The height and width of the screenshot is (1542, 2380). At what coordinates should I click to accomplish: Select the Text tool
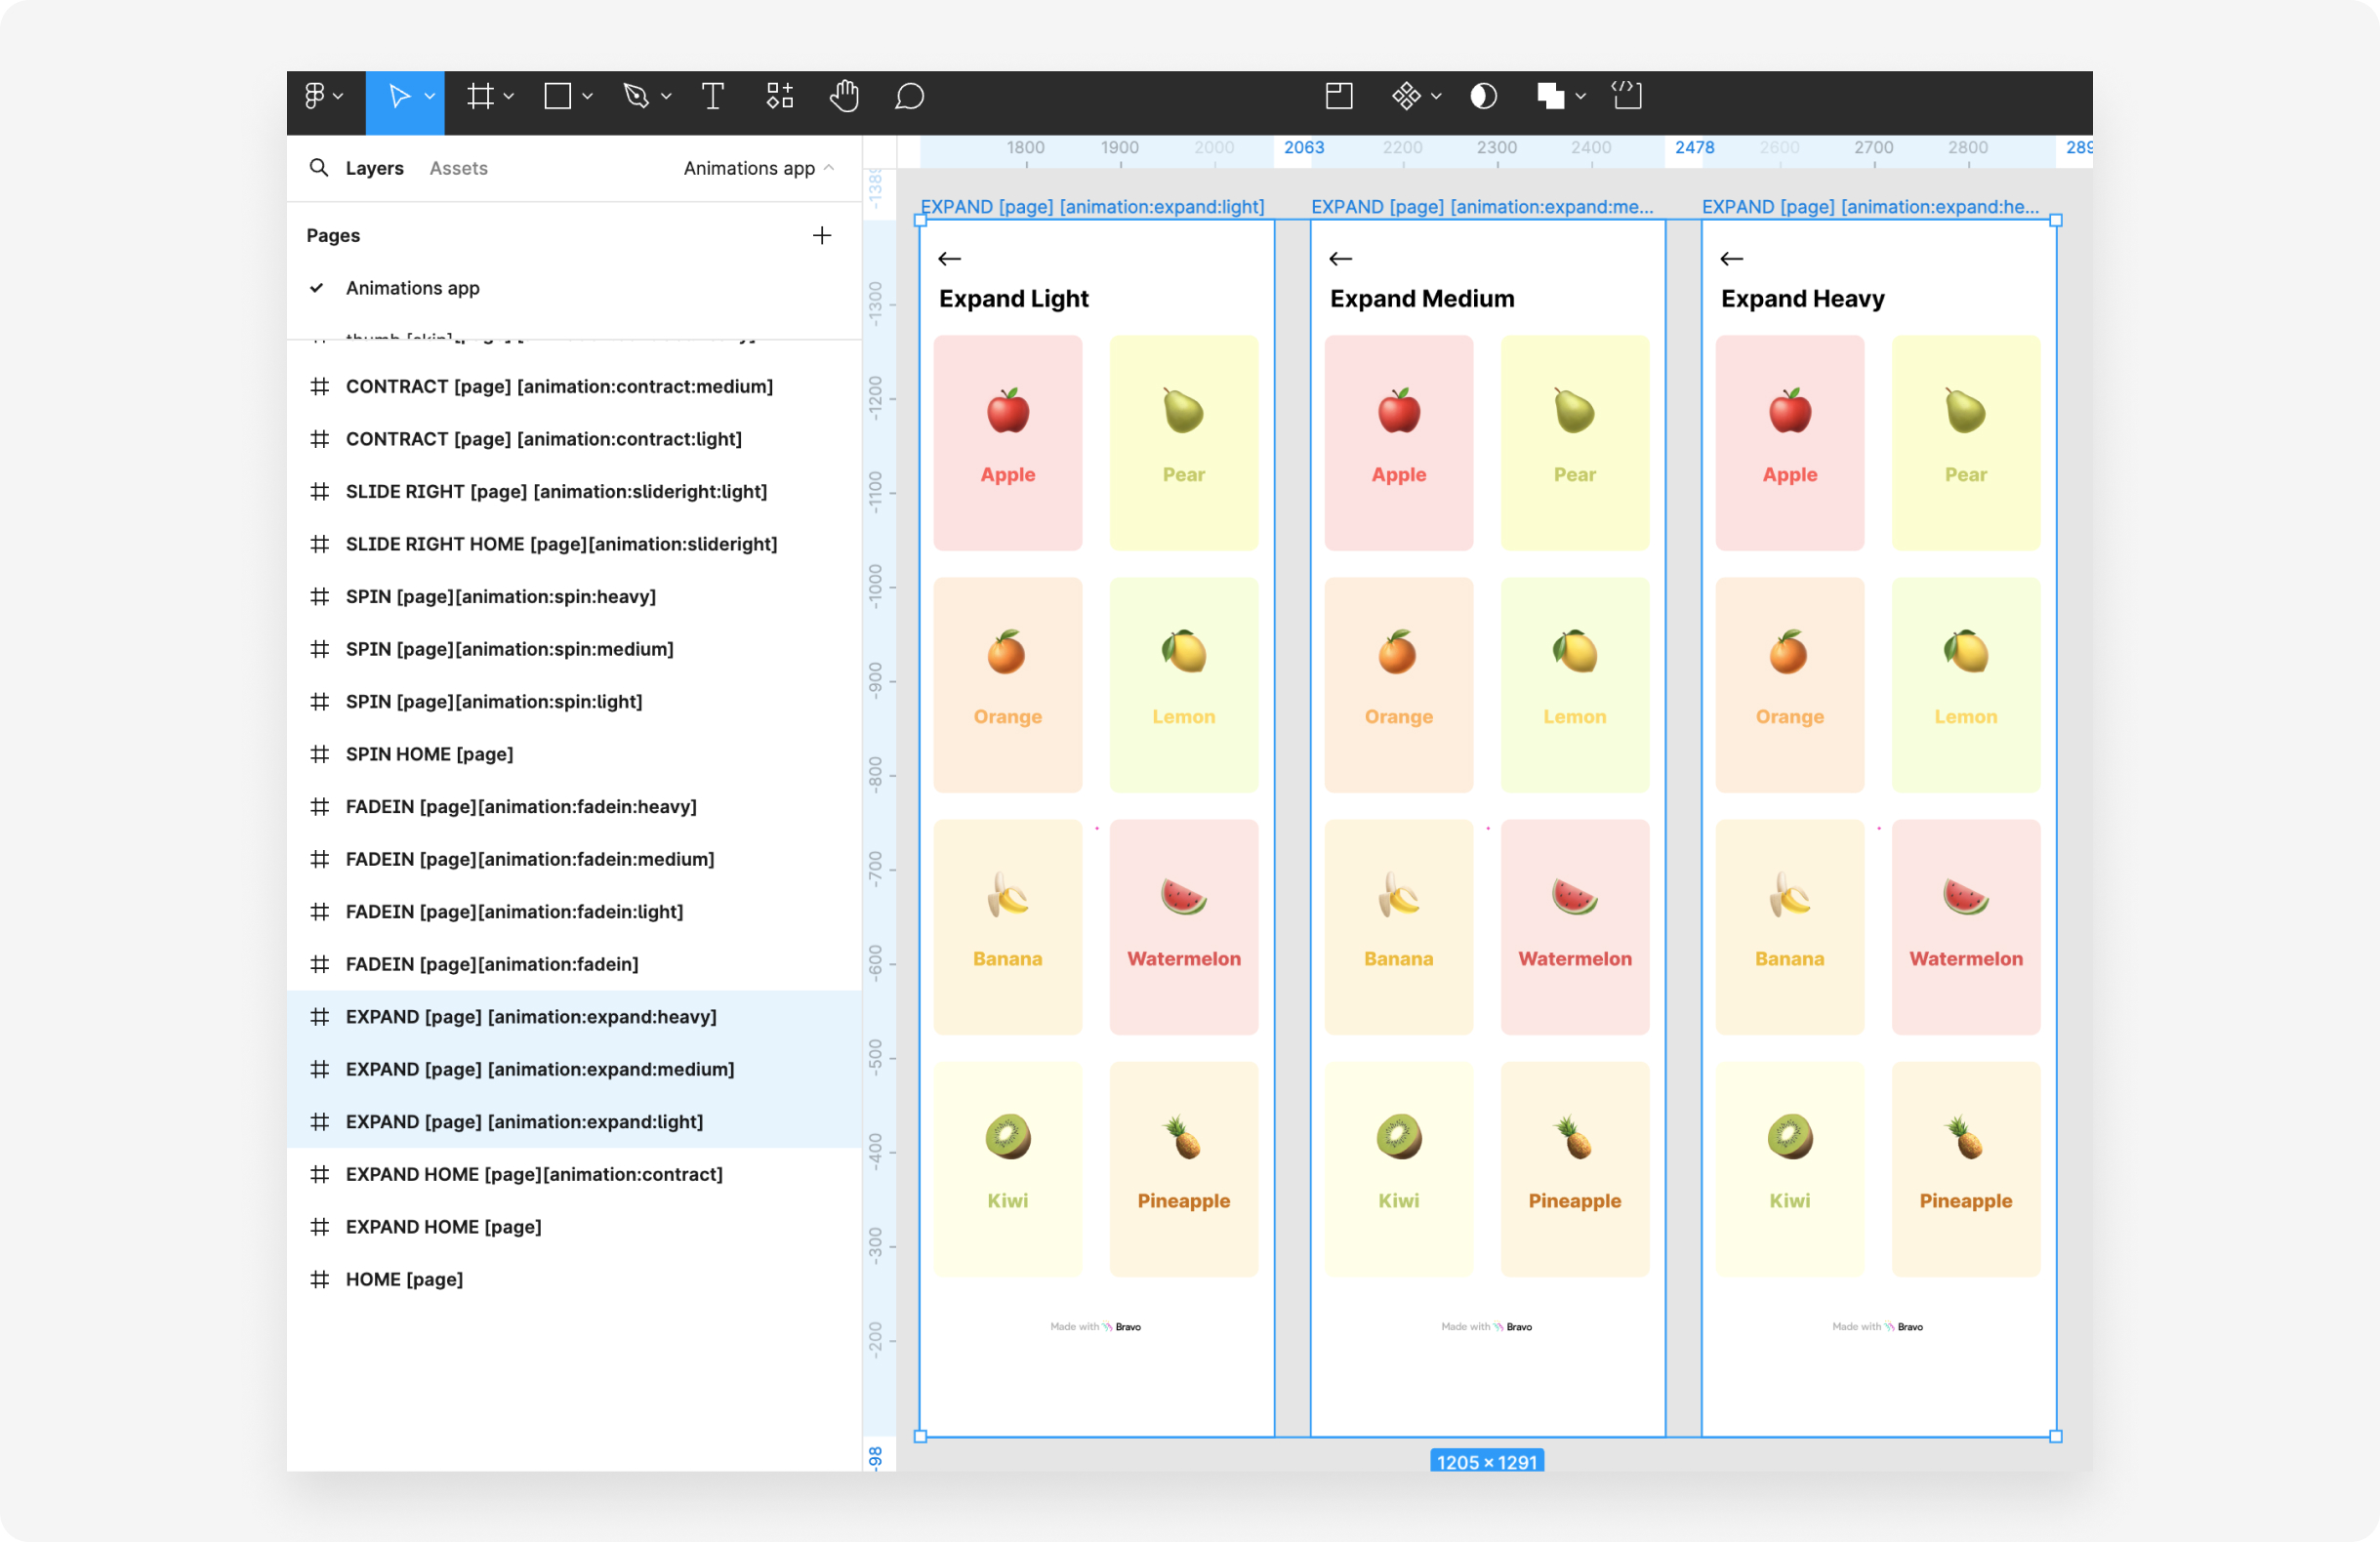point(712,97)
